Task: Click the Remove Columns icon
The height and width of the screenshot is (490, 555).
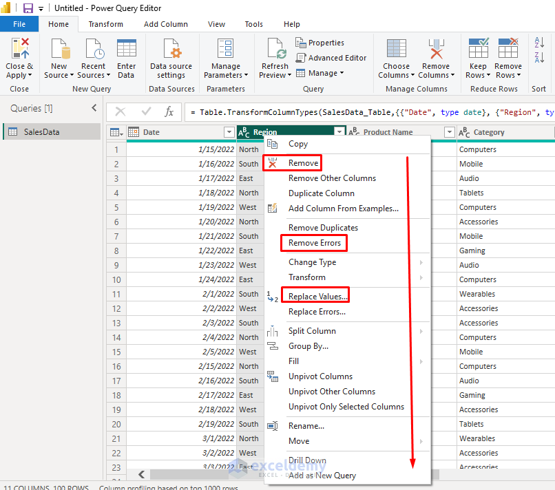Action: point(436,48)
